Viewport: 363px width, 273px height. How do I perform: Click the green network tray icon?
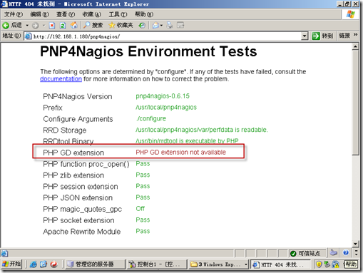point(327,264)
